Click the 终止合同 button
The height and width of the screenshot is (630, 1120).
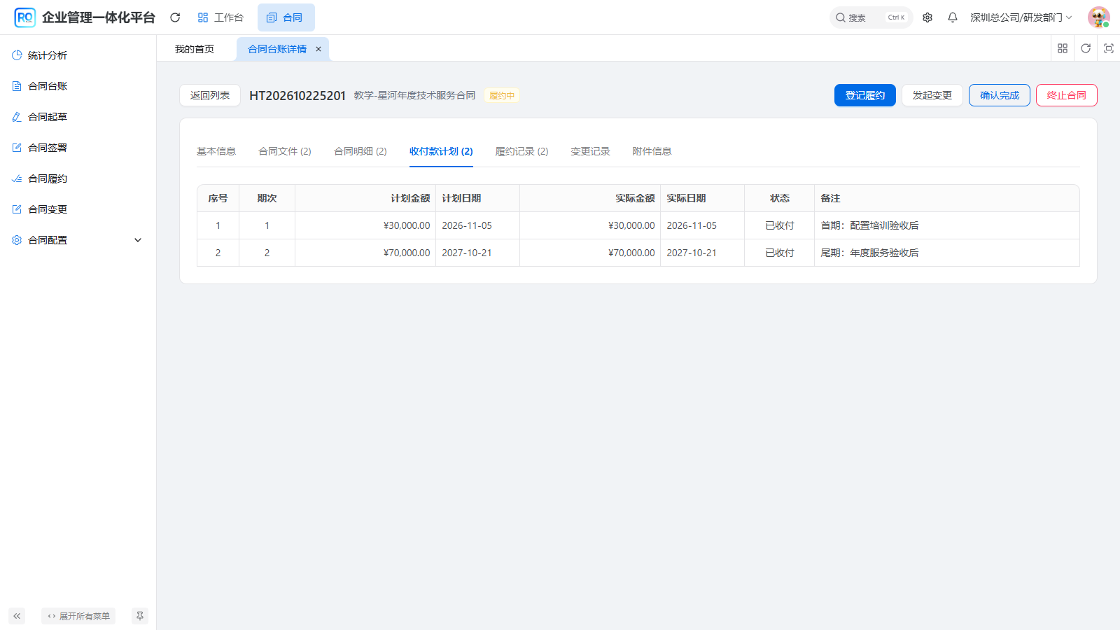(1067, 95)
